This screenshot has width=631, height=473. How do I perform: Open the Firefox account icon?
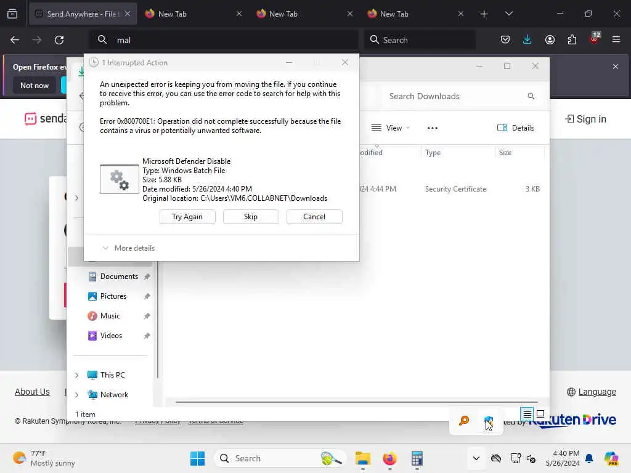[550, 39]
